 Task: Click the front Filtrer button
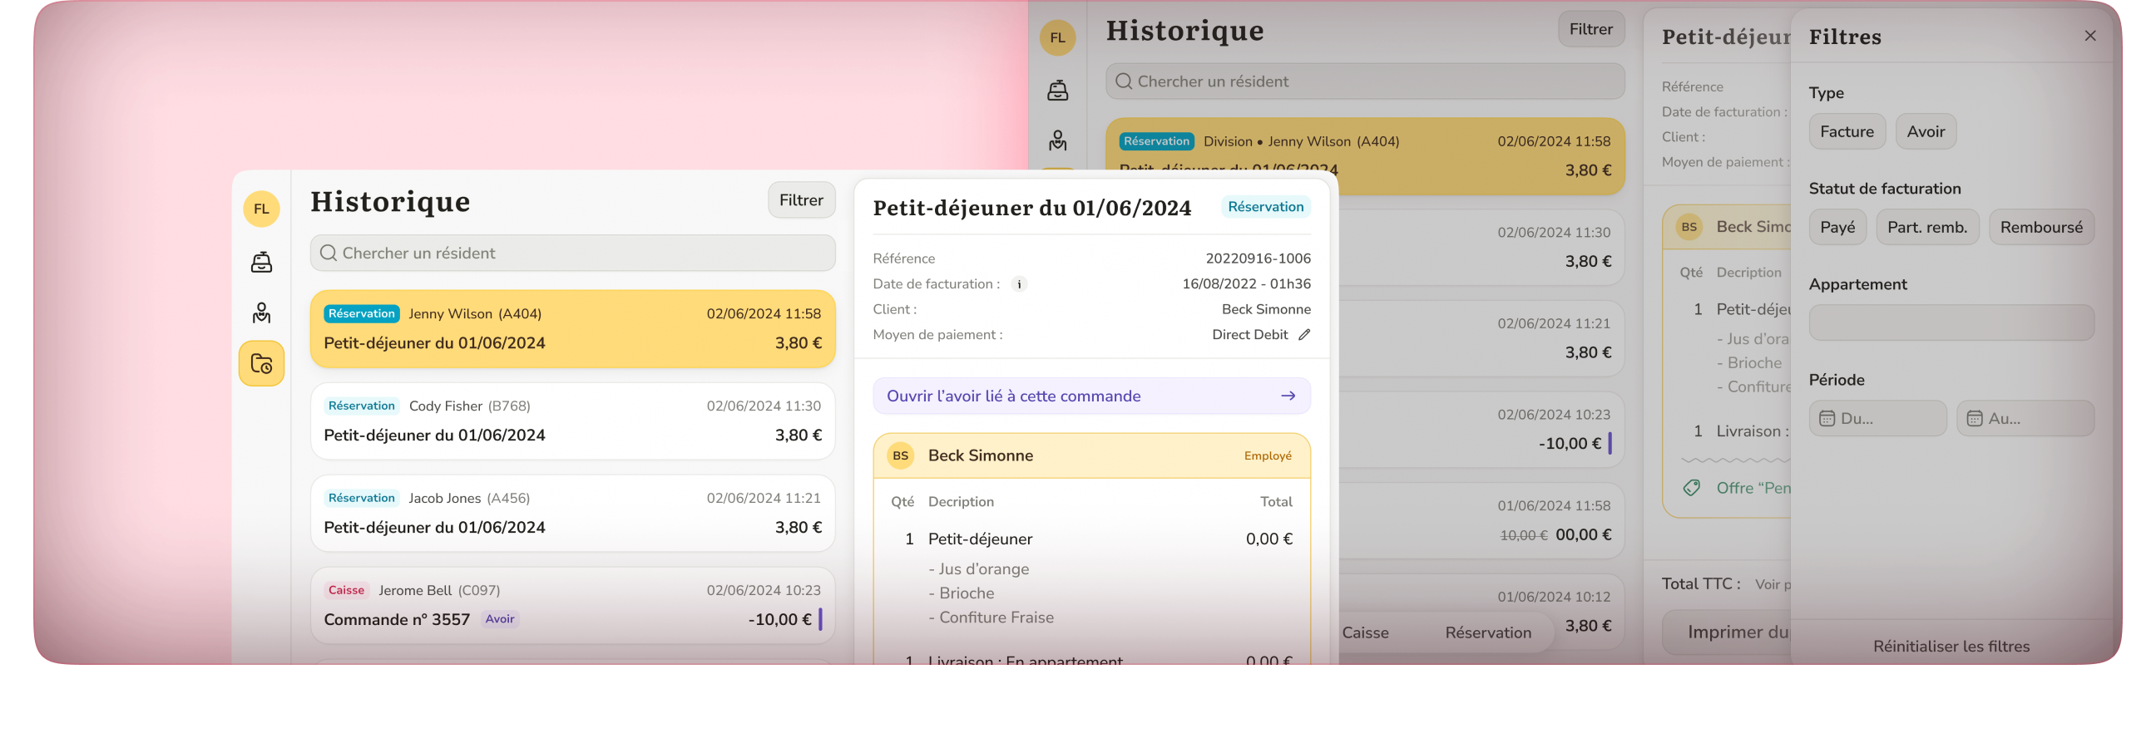(x=801, y=200)
